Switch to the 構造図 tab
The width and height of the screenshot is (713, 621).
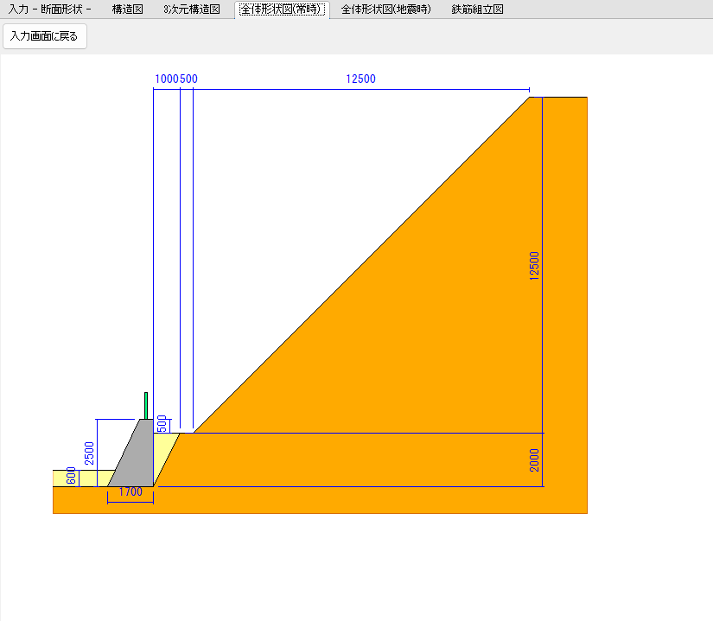click(x=127, y=10)
